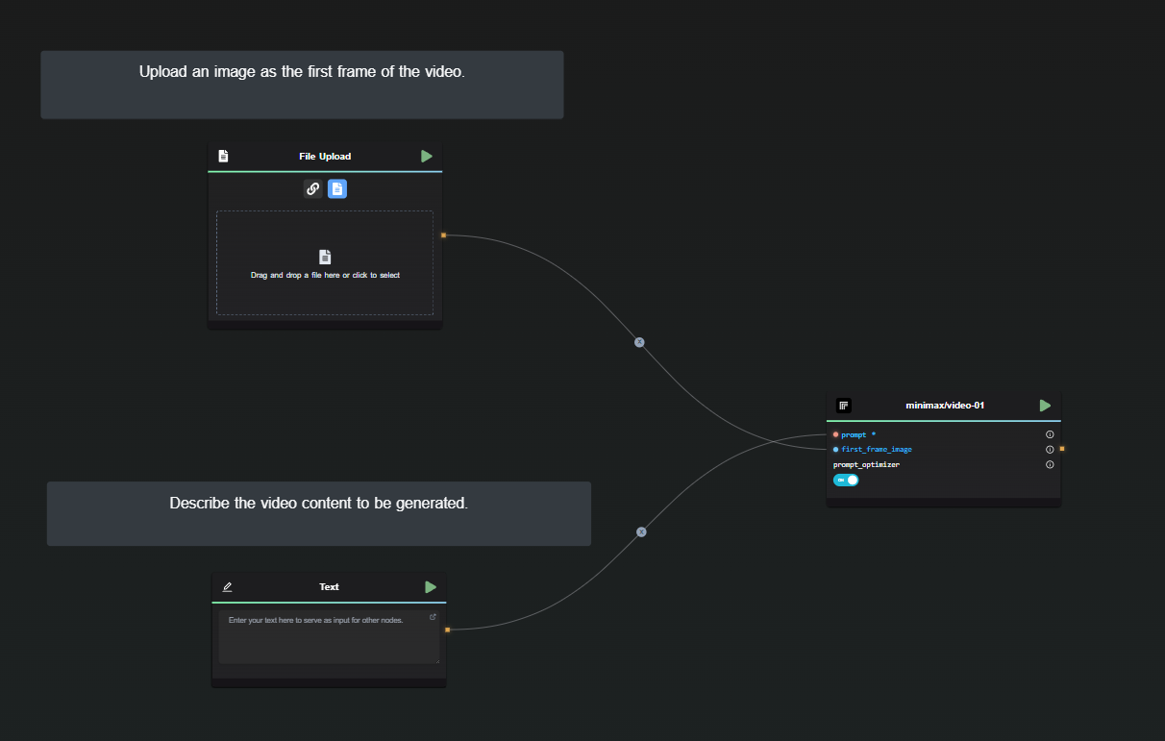Click the minimax/video-01 node title
The image size is (1165, 741).
click(x=945, y=406)
